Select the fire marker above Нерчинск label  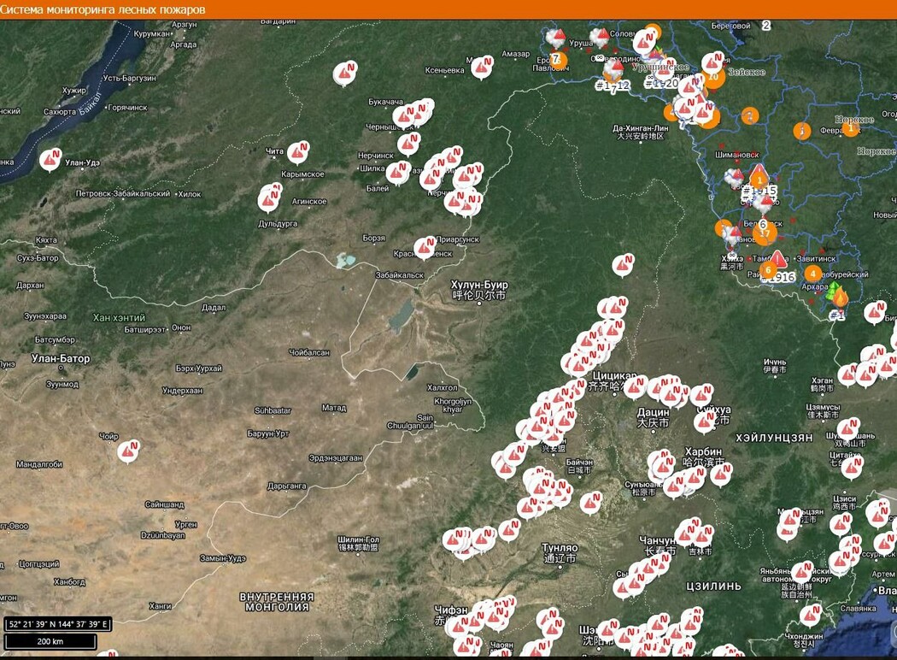point(409,144)
